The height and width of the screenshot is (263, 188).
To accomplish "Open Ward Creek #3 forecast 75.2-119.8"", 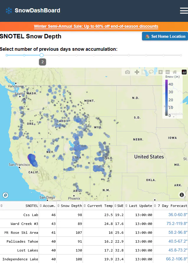I will point(177,223).
